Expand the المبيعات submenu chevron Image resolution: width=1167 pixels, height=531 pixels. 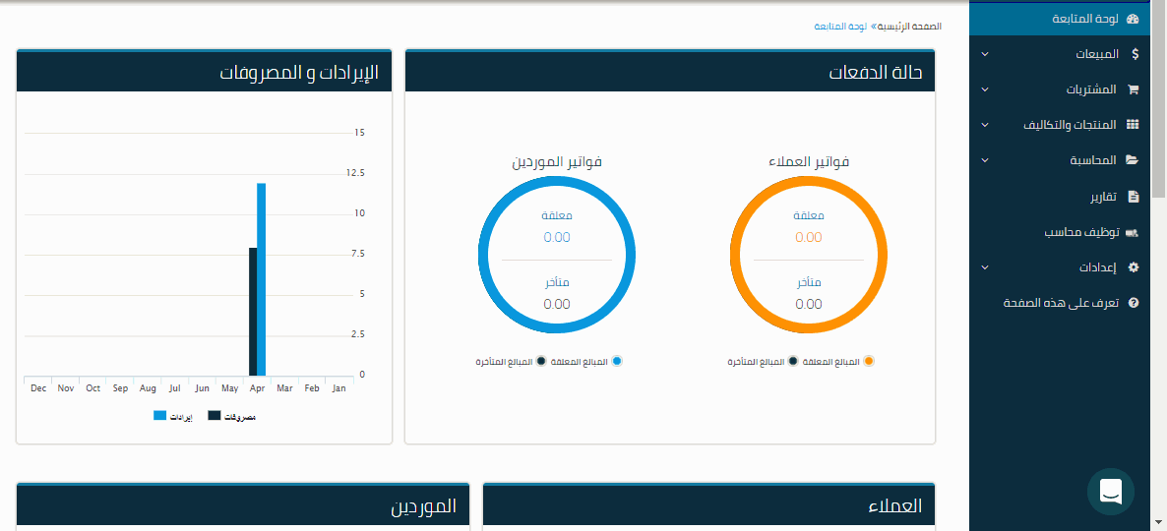tap(985, 54)
